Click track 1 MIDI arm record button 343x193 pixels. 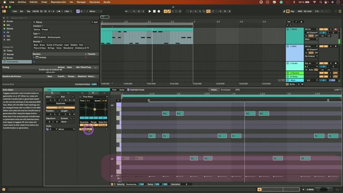coord(335,29)
